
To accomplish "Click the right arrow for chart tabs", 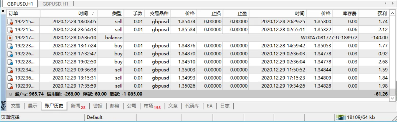I will (393, 3).
